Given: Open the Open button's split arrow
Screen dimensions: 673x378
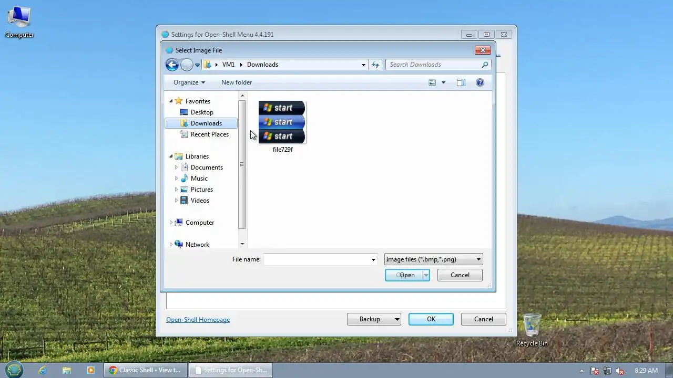Looking at the screenshot, I should 426,275.
